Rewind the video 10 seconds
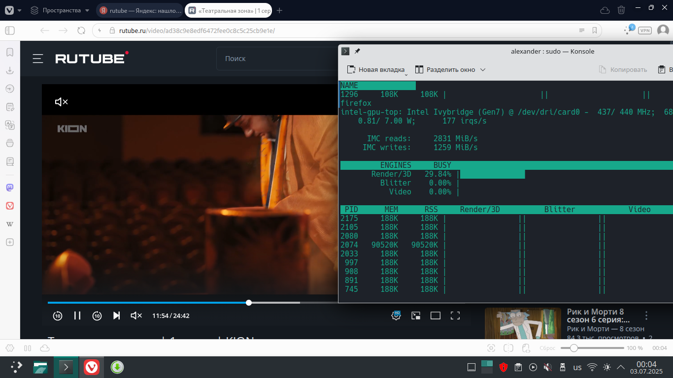The width and height of the screenshot is (673, 378). [x=58, y=315]
